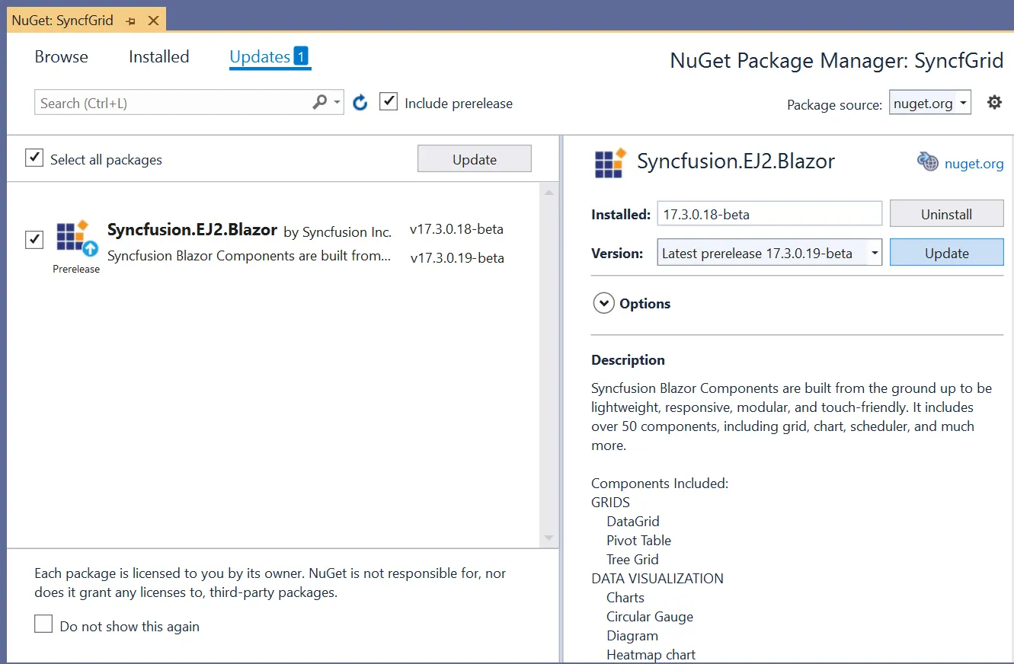Click the v17.3.0.18-beta version text

pyautogui.click(x=456, y=228)
